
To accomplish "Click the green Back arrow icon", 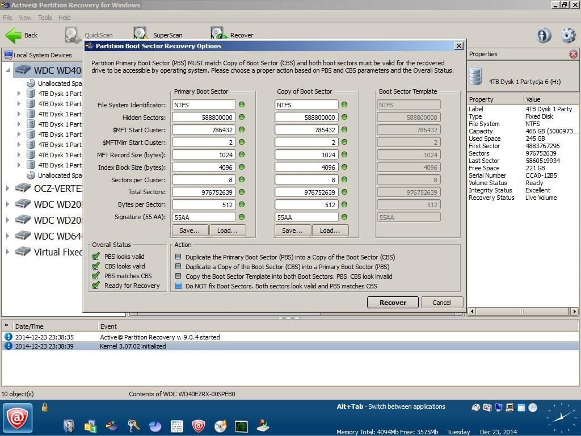I will click(14, 35).
